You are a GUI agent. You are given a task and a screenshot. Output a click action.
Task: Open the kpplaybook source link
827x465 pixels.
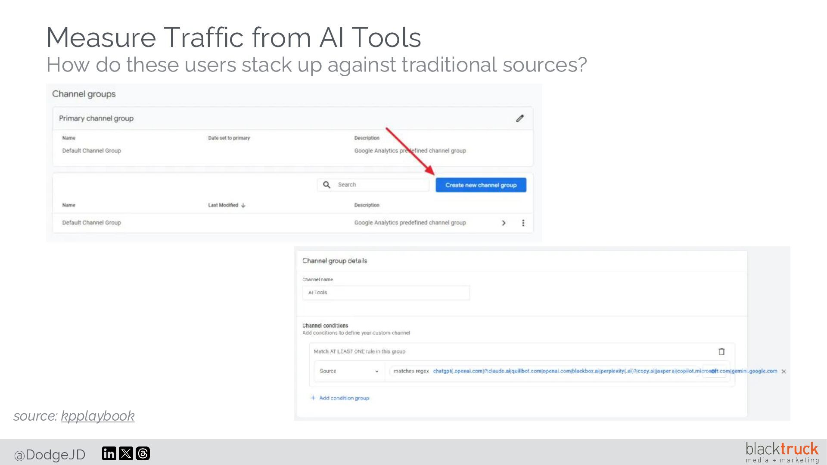(x=98, y=416)
